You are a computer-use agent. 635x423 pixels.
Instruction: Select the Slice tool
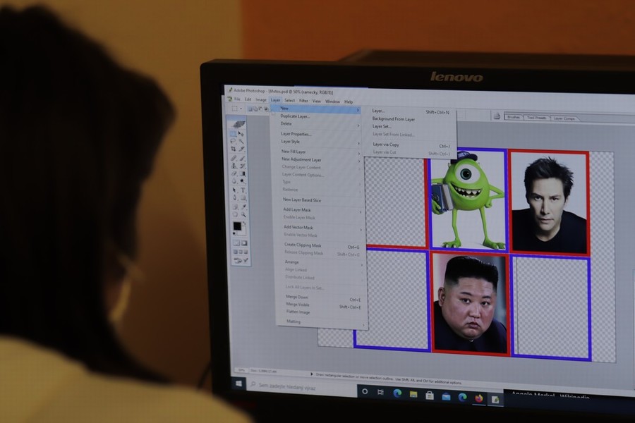click(242, 149)
